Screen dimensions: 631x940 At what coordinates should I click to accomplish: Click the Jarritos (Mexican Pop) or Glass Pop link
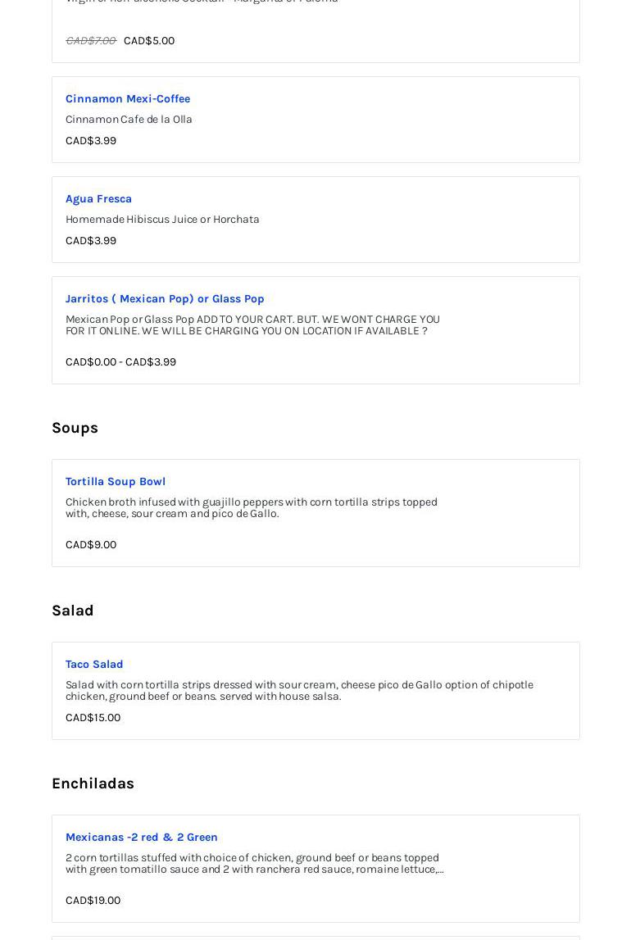[x=165, y=298]
